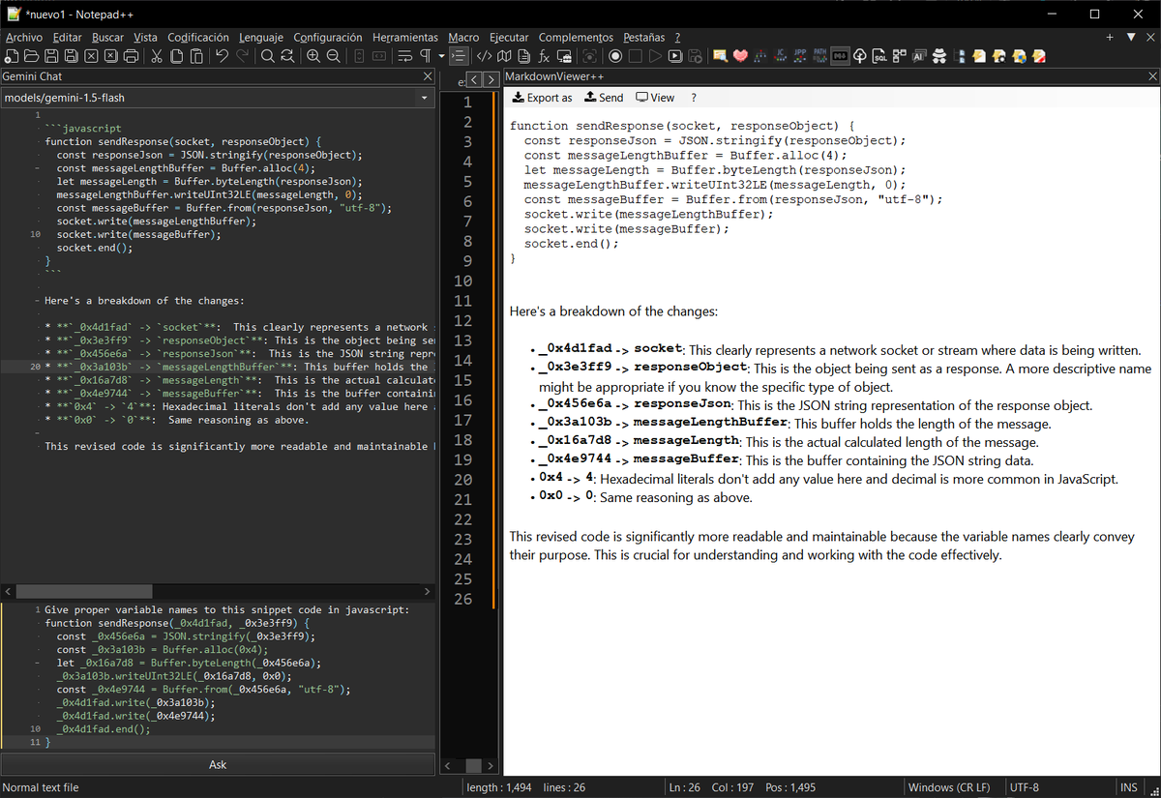Click the 'length : 1,494' status bar field

[x=499, y=787]
